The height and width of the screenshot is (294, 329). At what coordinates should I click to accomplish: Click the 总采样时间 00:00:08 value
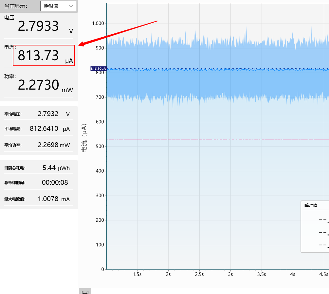[x=55, y=182]
